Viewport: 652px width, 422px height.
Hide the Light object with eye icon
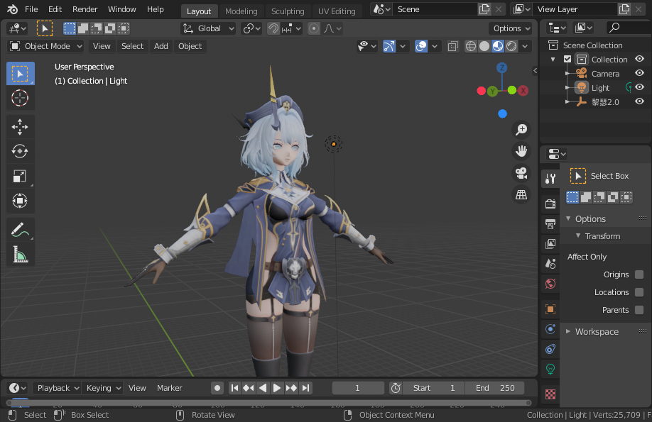tap(639, 87)
